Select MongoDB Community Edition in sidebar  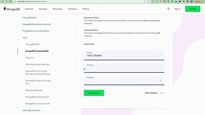(36, 31)
